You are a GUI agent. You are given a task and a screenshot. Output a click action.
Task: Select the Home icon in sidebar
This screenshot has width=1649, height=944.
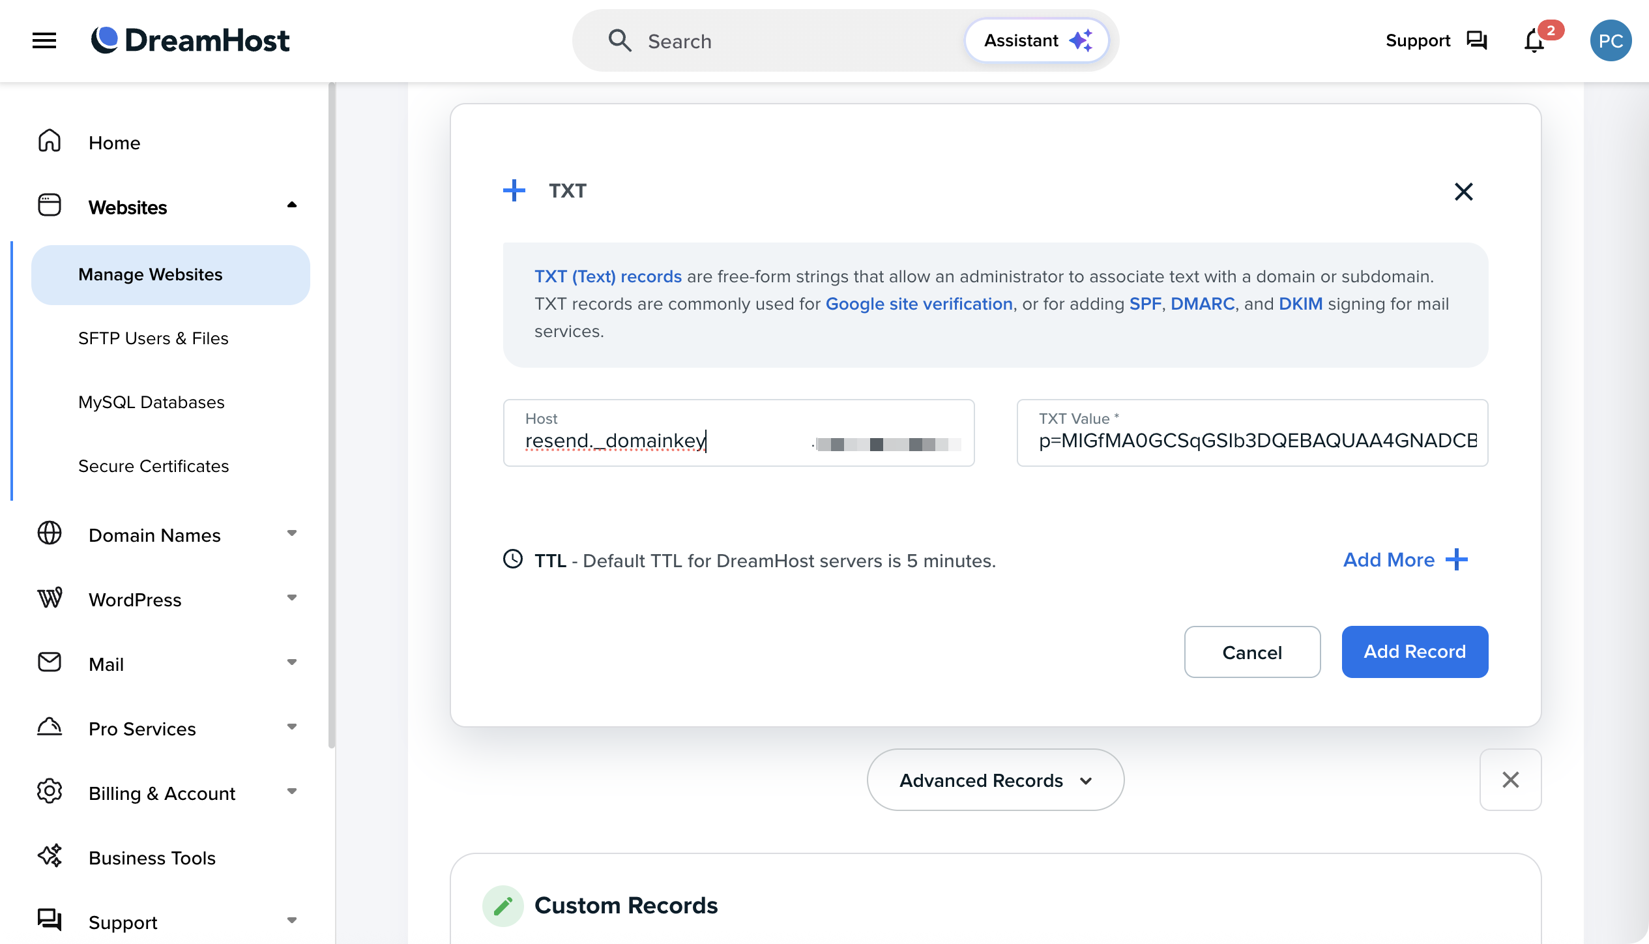click(x=49, y=141)
